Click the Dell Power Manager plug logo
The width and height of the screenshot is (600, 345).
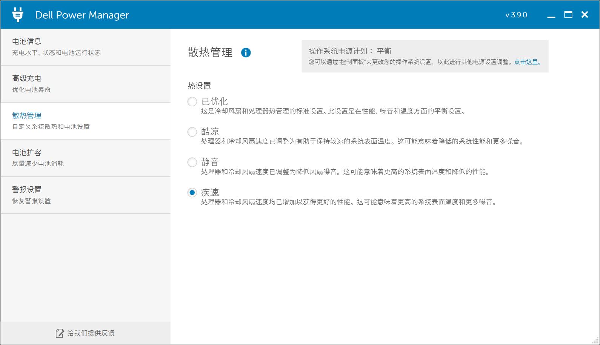click(x=17, y=14)
